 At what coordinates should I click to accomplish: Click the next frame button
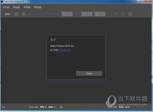tap(24, 14)
